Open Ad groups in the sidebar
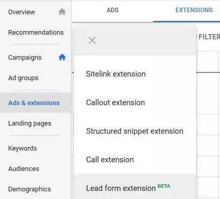The image size is (220, 199). [23, 78]
